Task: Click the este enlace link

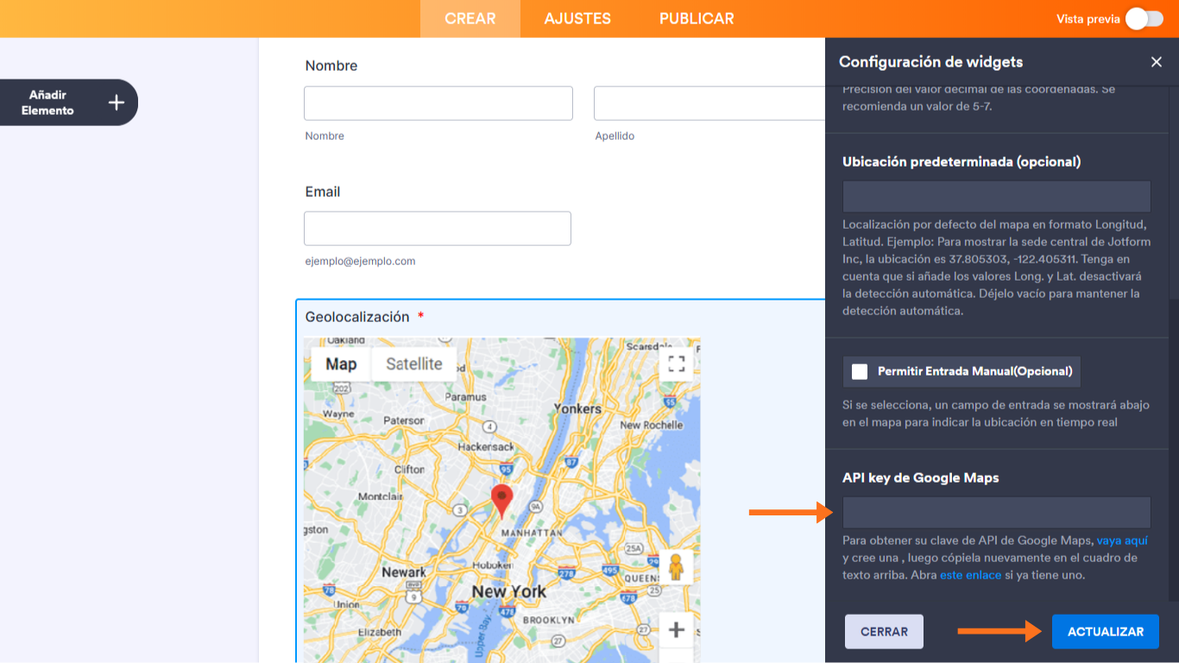Action: pyautogui.click(x=970, y=574)
